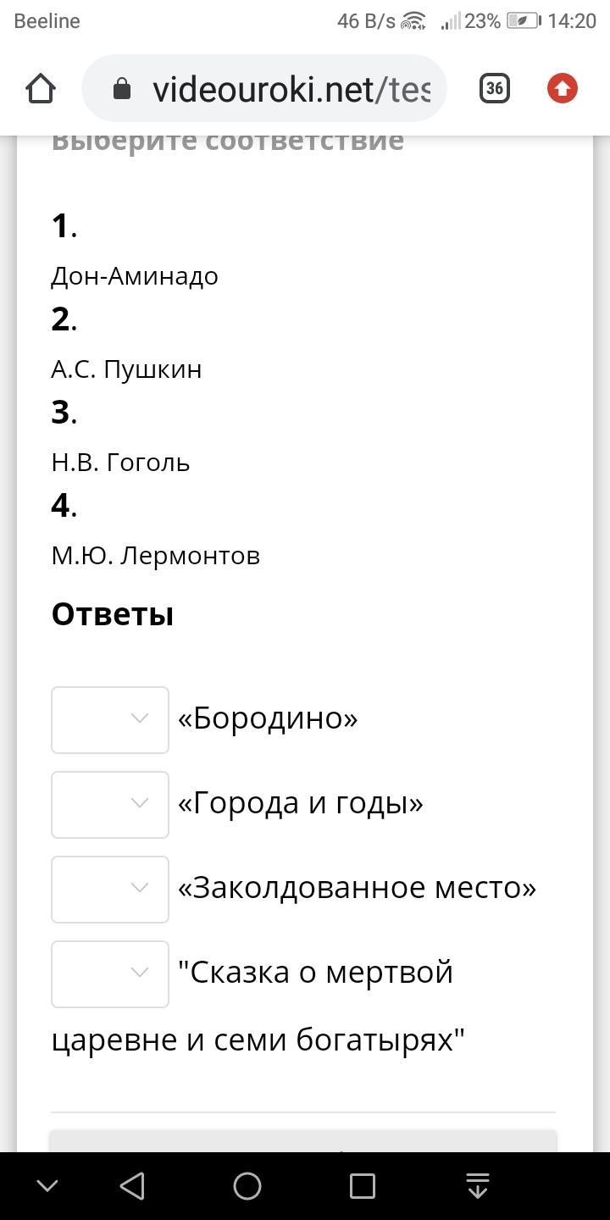Tap the red update arrow icon
The height and width of the screenshot is (1220, 610).
click(x=562, y=88)
